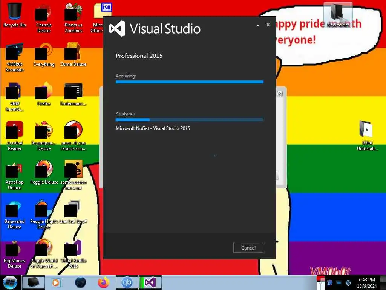The width and height of the screenshot is (386, 290).
Task: Click the taskbar clock showing 6:43 PM
Action: pyautogui.click(x=367, y=283)
